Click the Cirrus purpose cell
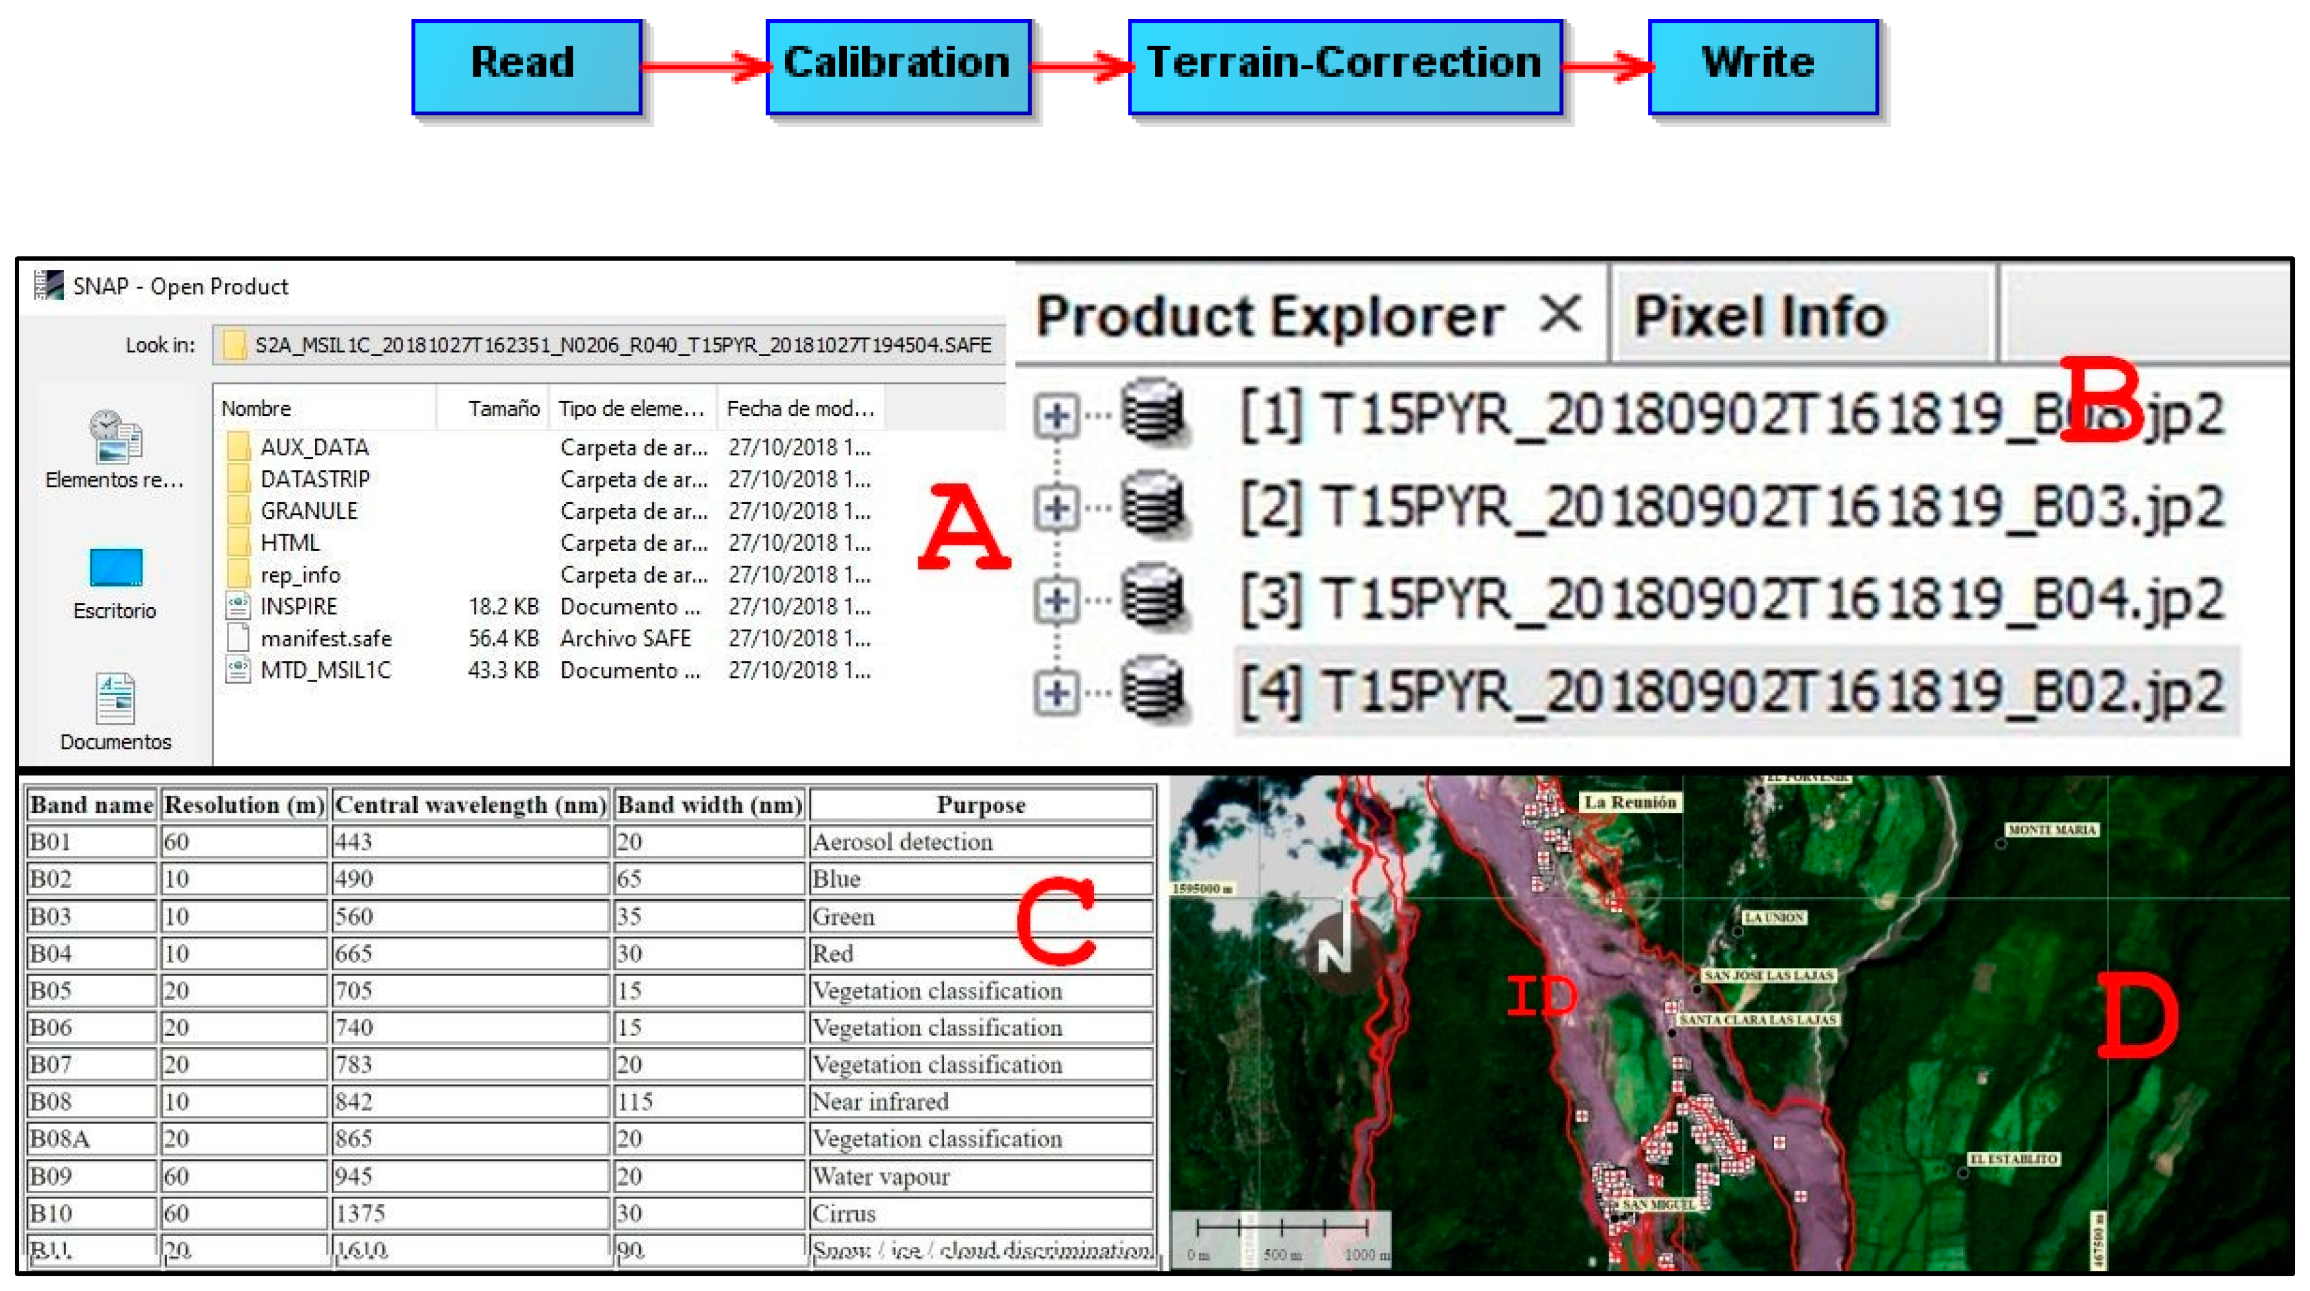Image resolution: width=2310 pixels, height=1291 pixels. click(x=981, y=1213)
